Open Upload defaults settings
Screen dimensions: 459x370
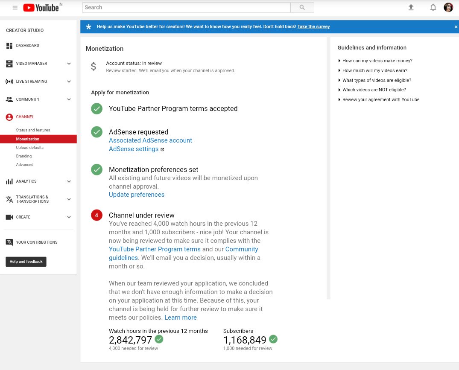pos(29,148)
